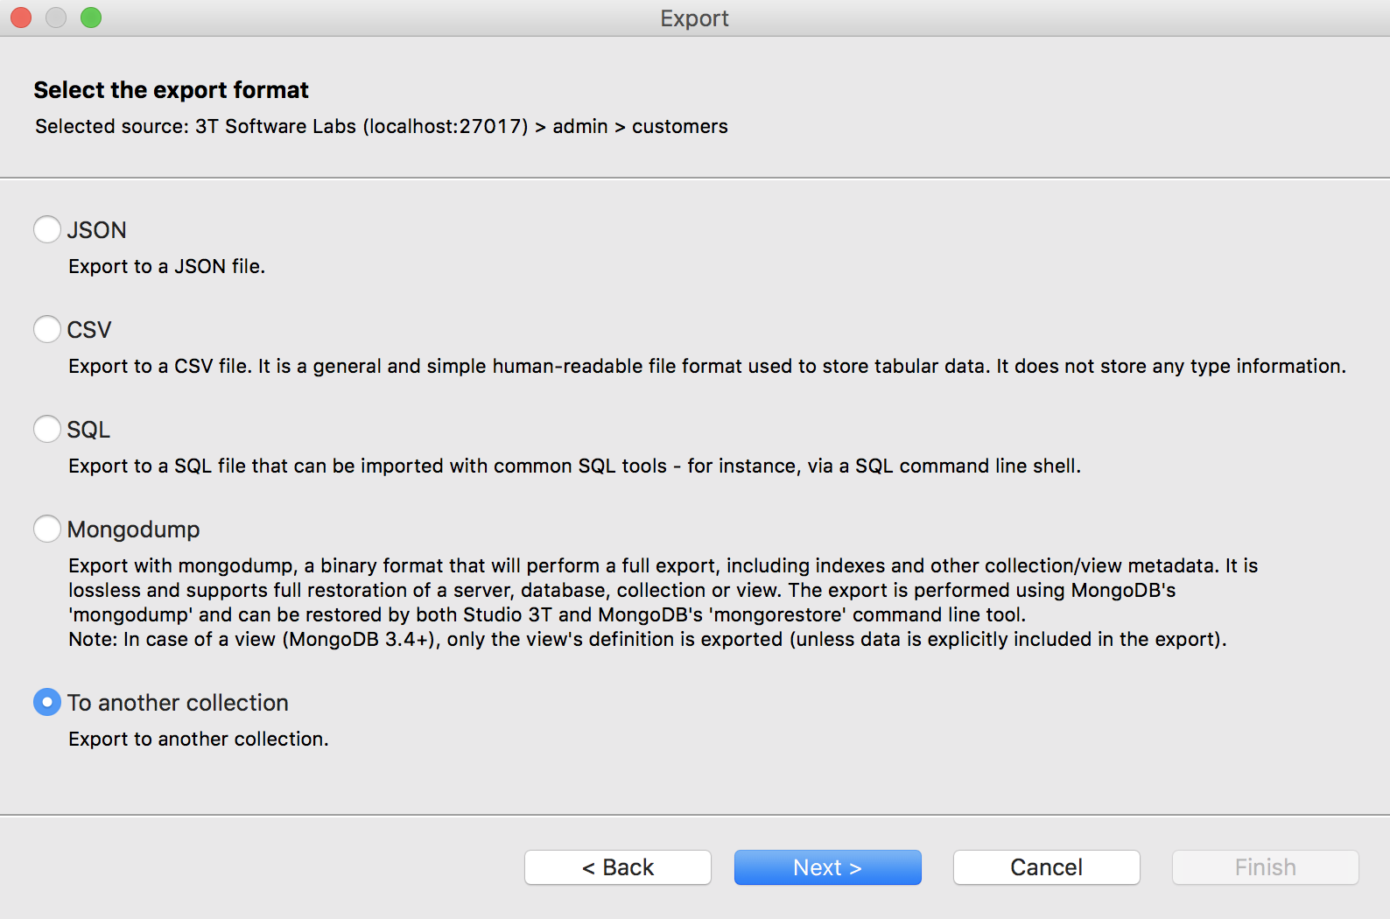Choose the CSV radio button
Screen dimensions: 1390x919
tap(47, 329)
